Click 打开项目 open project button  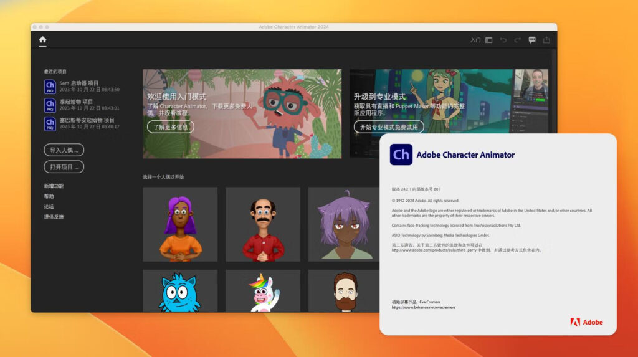[64, 168]
